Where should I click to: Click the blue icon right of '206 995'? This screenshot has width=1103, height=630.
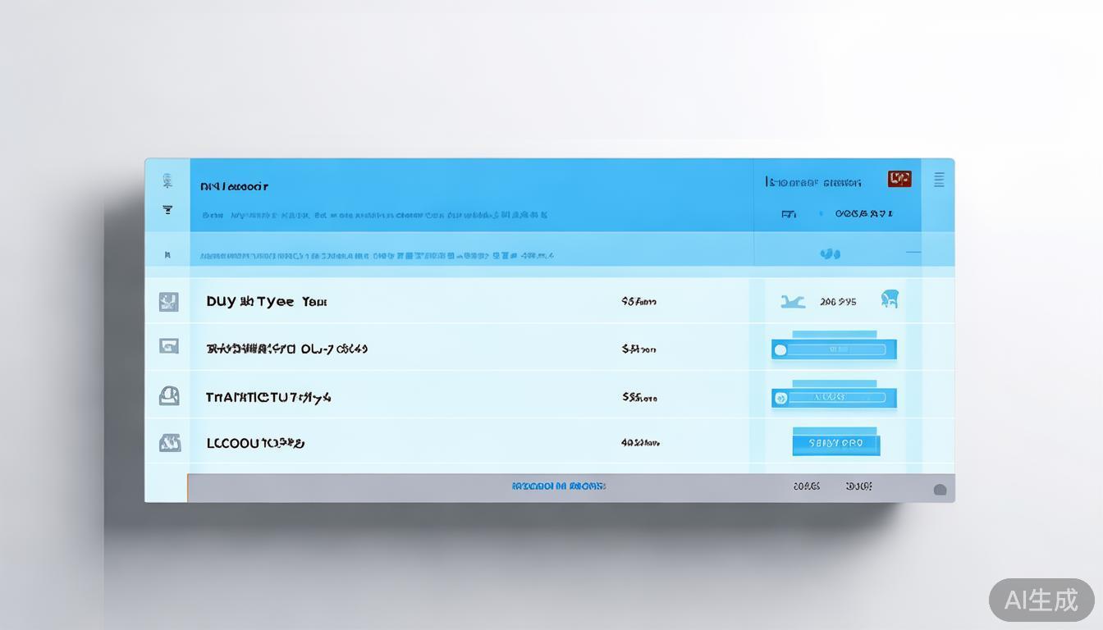(x=889, y=299)
